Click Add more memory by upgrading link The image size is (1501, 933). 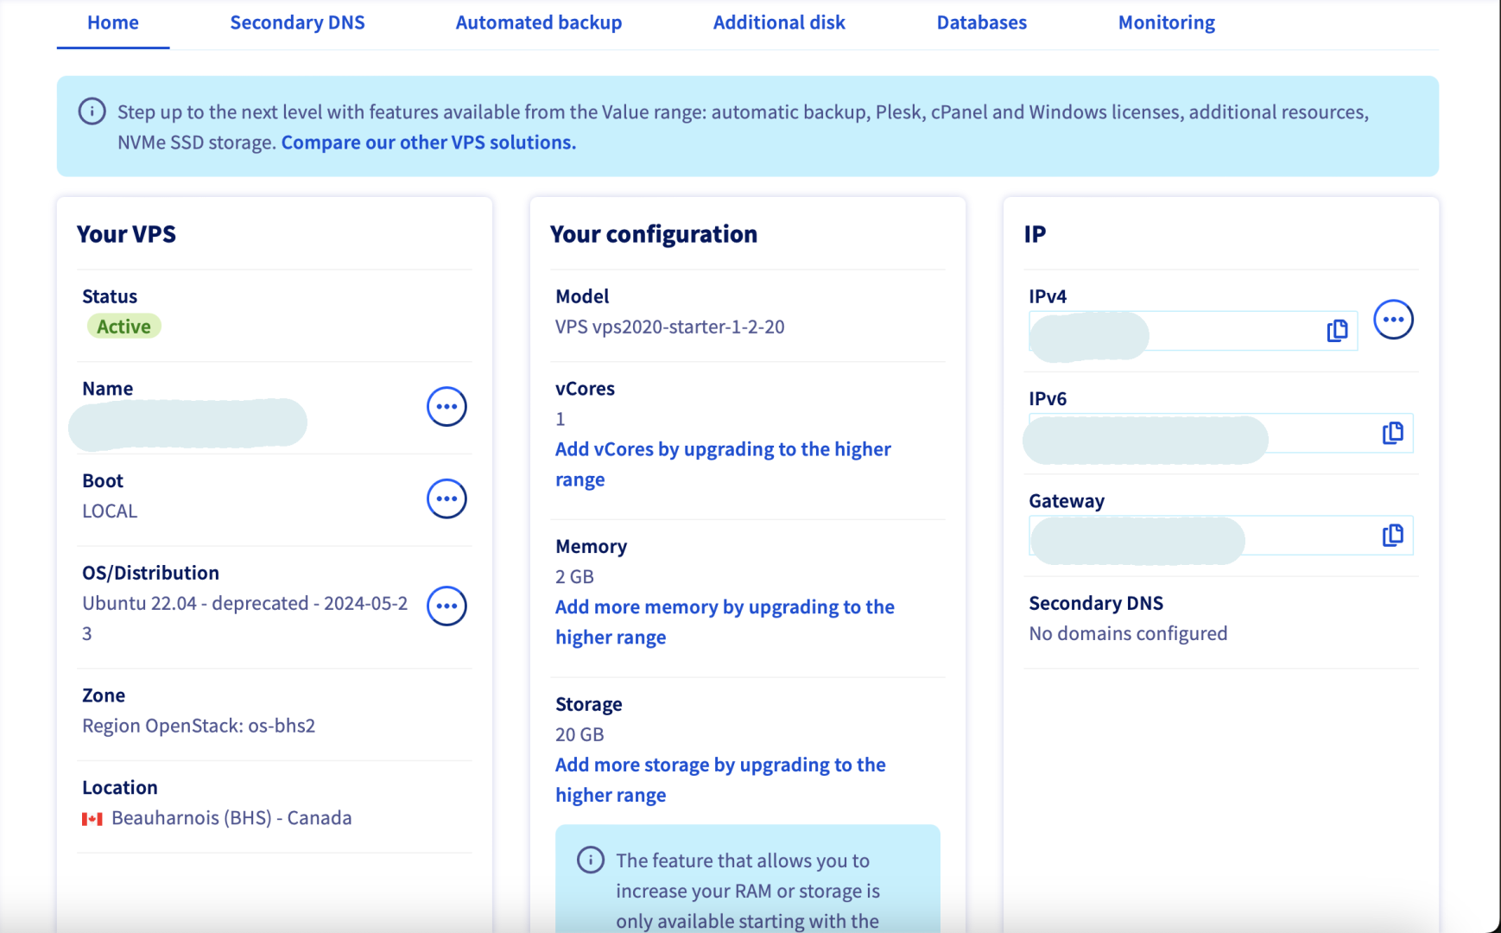(725, 622)
